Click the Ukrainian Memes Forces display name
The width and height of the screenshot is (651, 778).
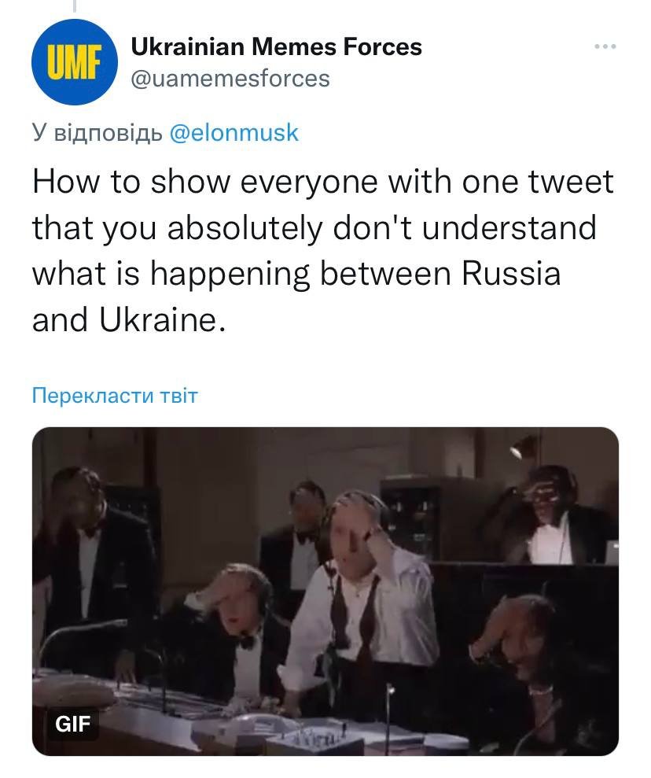(276, 47)
